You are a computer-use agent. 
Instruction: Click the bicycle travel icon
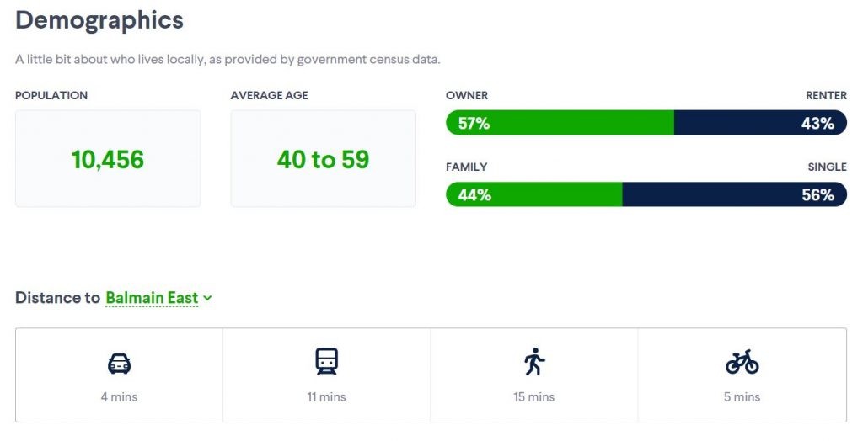[x=742, y=363]
